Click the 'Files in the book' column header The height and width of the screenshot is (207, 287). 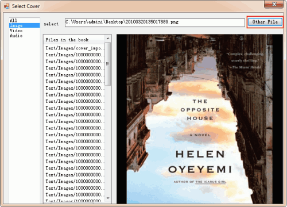pyautogui.click(x=74, y=40)
